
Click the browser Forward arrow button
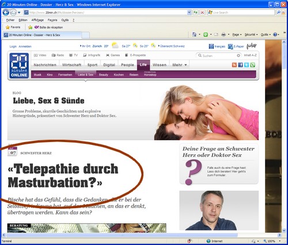click(13, 13)
